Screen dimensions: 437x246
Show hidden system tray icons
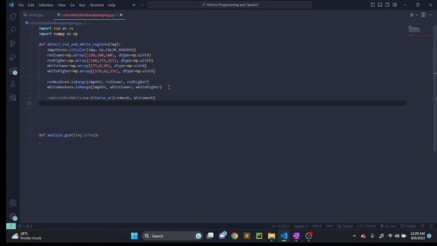click(354, 236)
